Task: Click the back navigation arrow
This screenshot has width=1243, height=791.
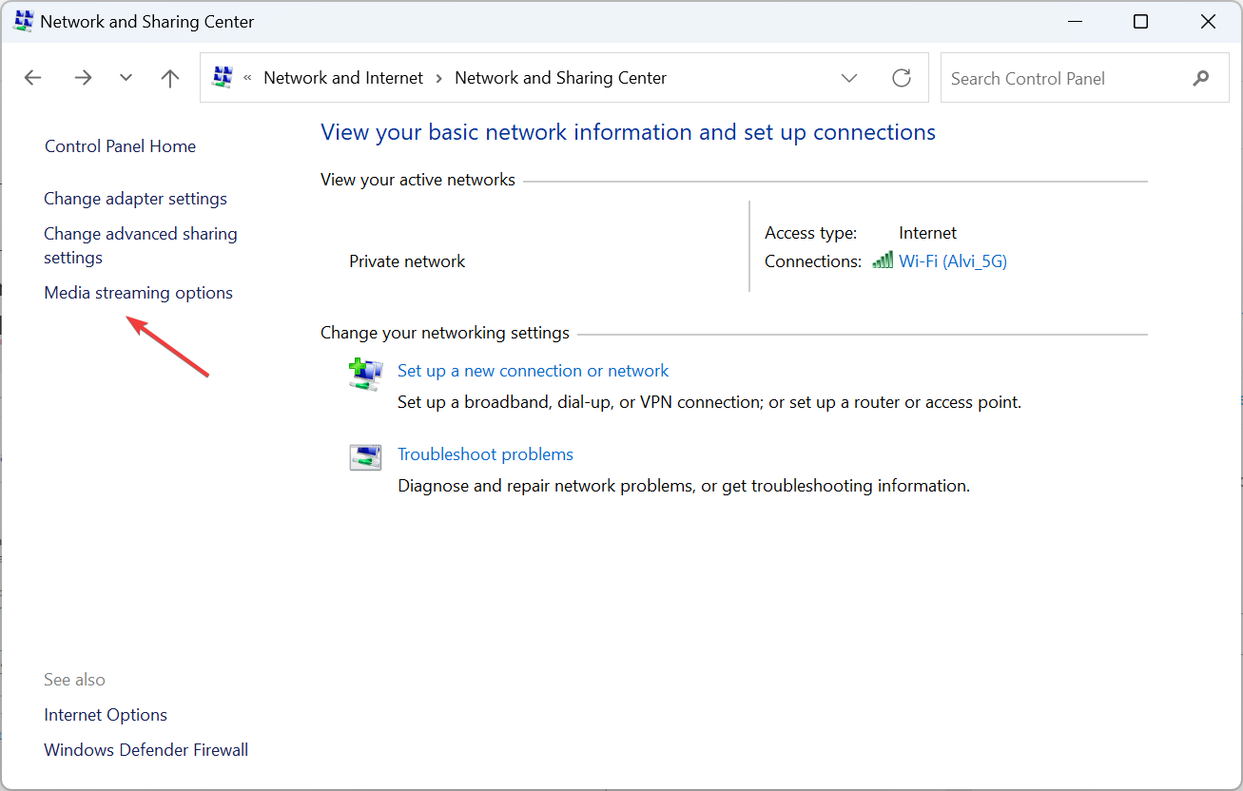Action: (x=32, y=77)
